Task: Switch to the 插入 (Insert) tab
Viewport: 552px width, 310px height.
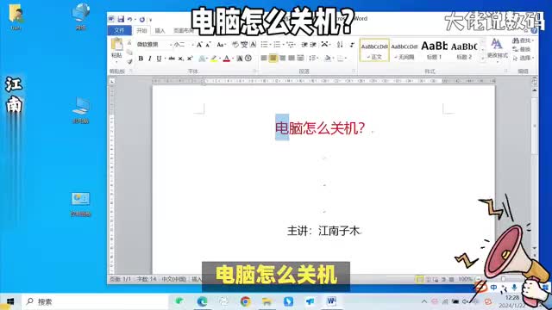Action: (x=160, y=31)
